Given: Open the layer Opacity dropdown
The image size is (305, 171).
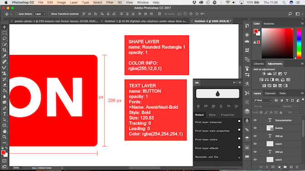Looking at the screenshot, I should point(302,106).
